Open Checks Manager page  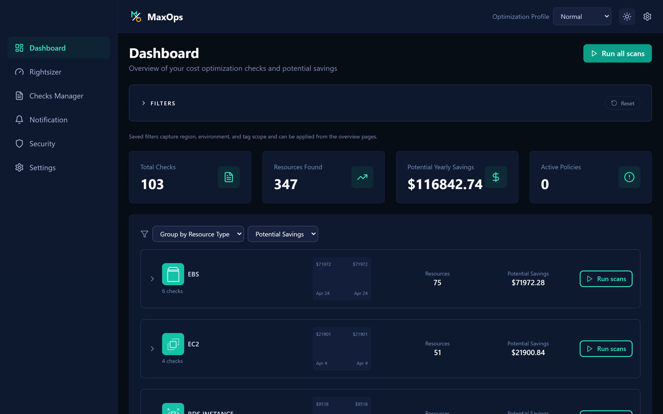click(x=58, y=96)
